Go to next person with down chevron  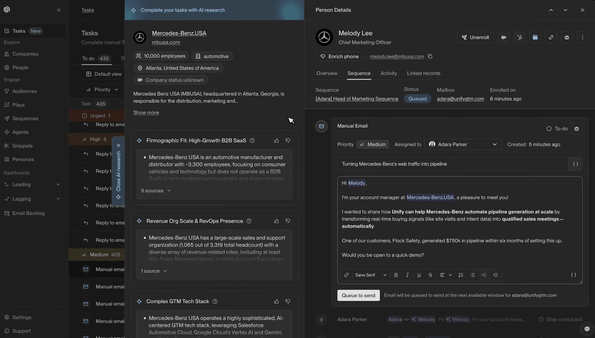pos(565,10)
